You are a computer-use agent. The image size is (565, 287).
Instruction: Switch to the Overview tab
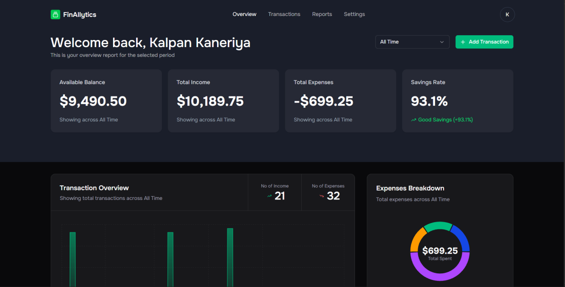click(x=244, y=14)
